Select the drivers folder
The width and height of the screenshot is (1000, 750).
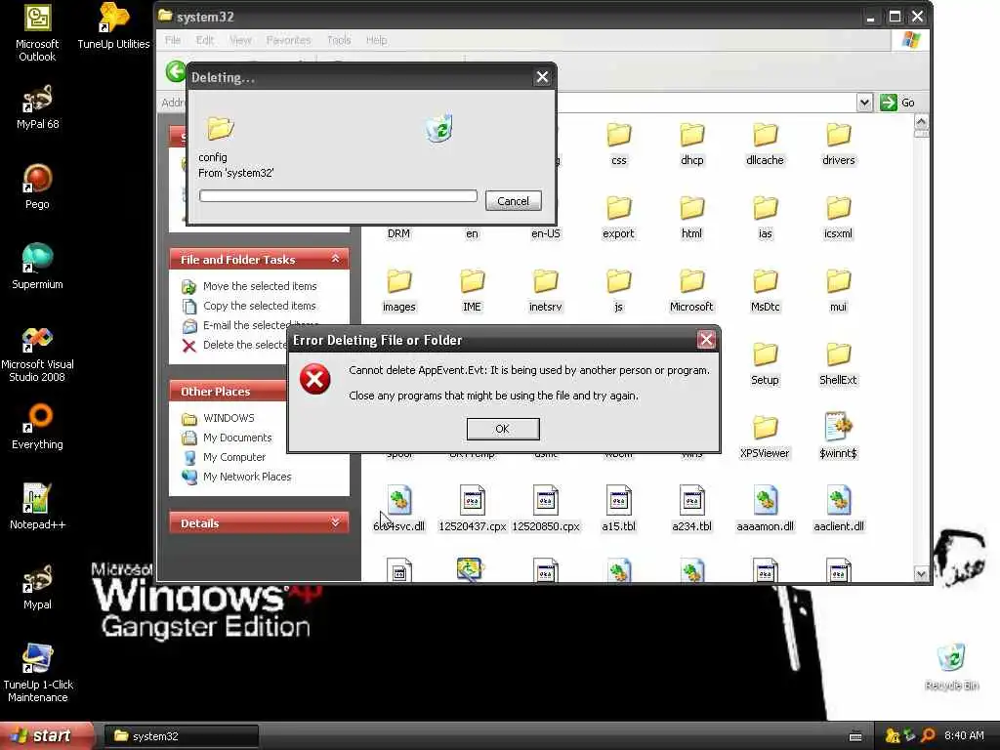pyautogui.click(x=838, y=145)
